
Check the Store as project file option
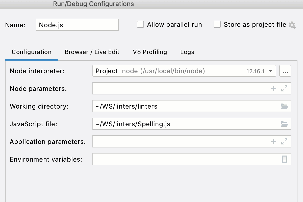coord(217,24)
